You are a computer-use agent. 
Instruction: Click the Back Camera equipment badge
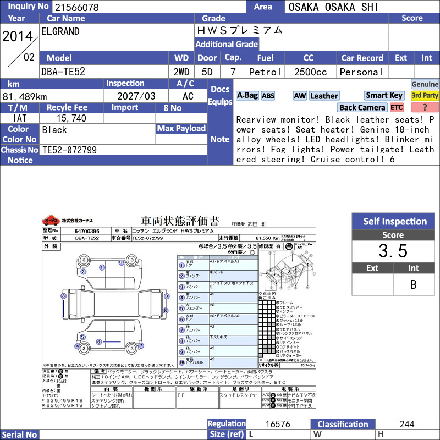[362, 107]
